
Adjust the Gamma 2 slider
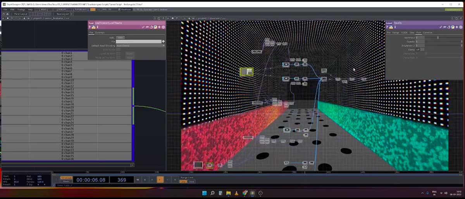click(438, 37)
